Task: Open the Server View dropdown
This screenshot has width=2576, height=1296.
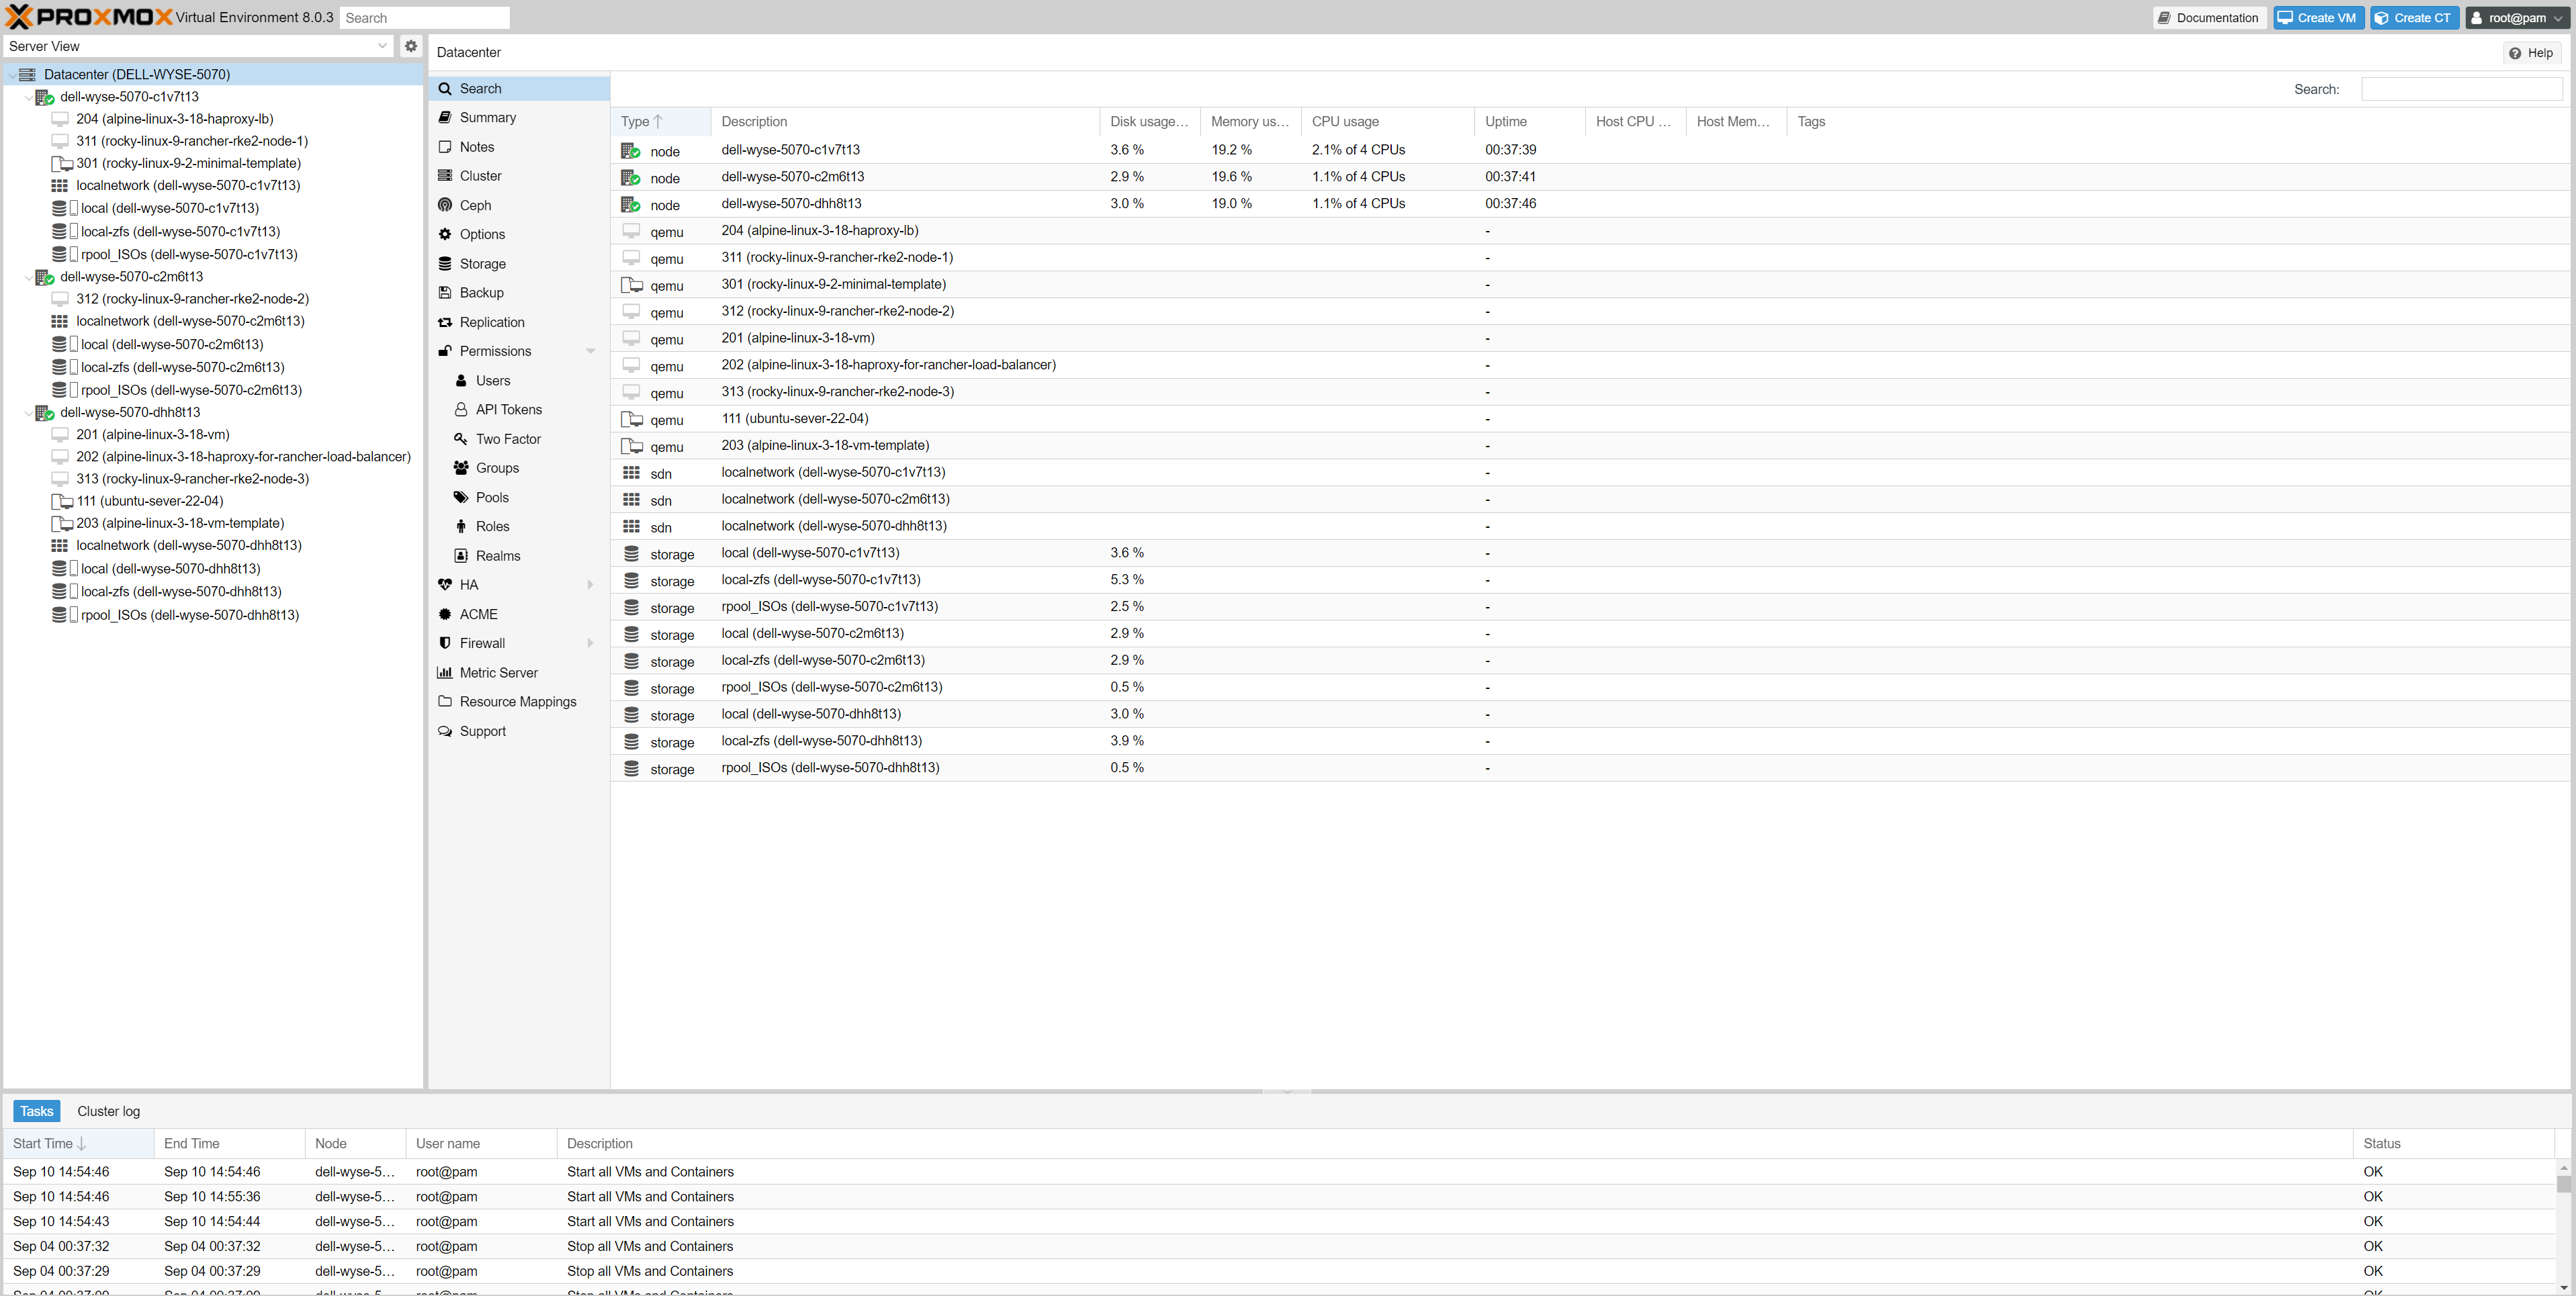Action: [x=382, y=46]
